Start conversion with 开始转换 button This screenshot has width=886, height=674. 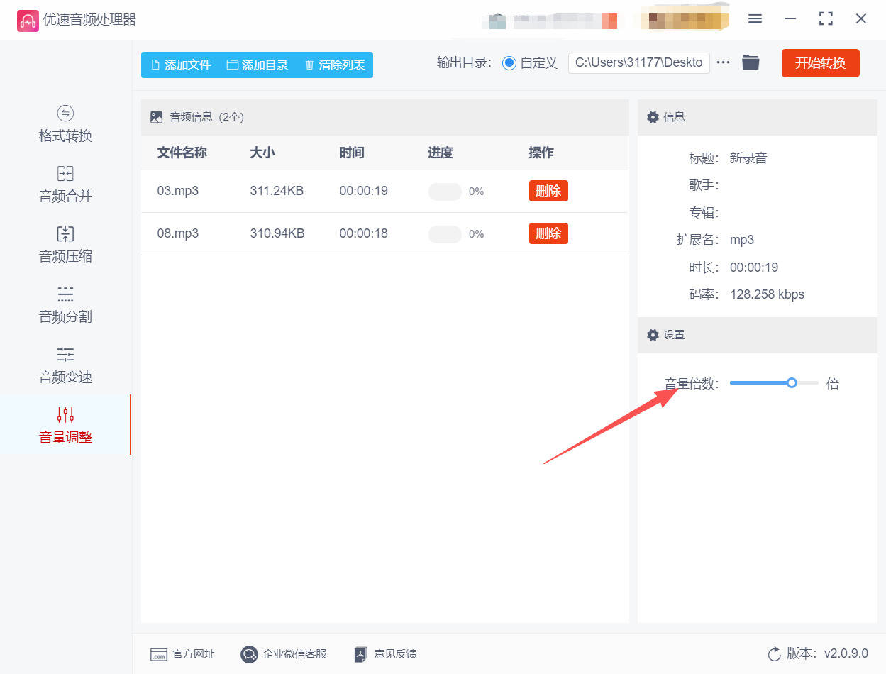pyautogui.click(x=820, y=63)
